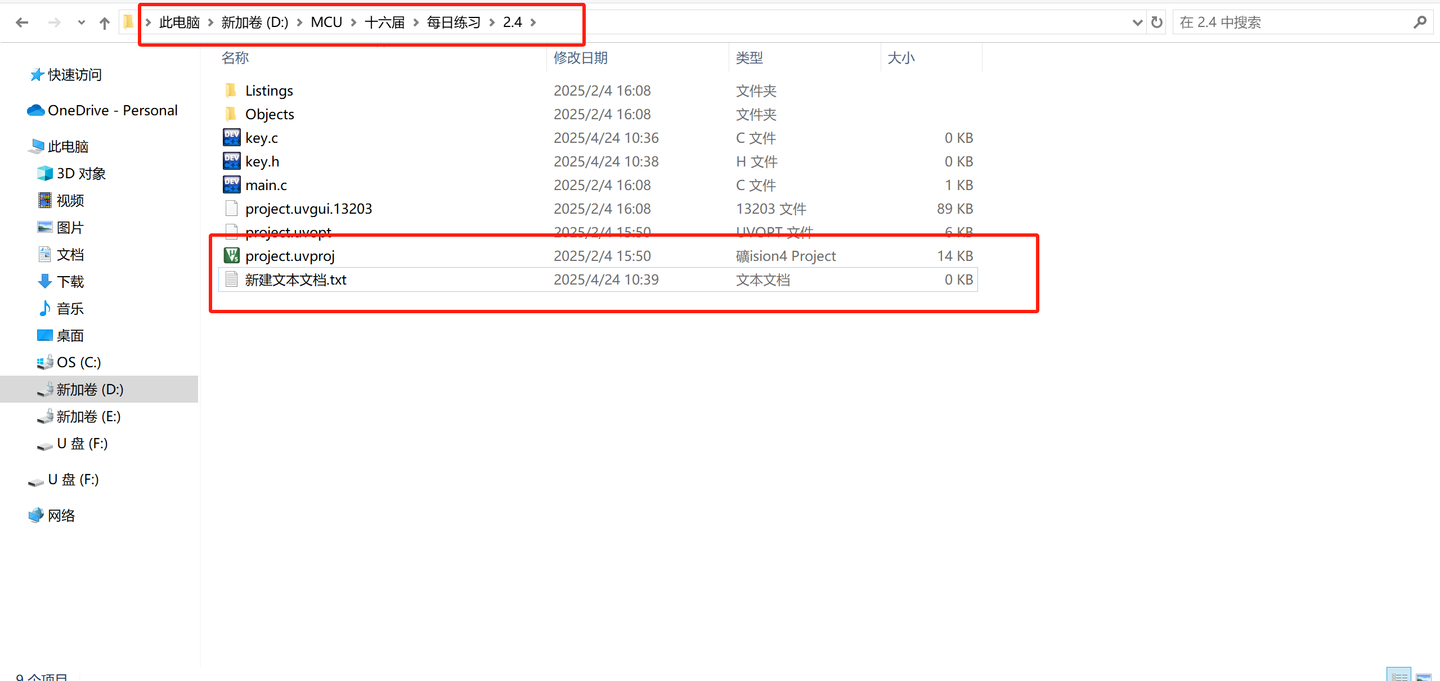Click the search box for folder 2.4
1440x681 pixels.
click(x=1289, y=22)
